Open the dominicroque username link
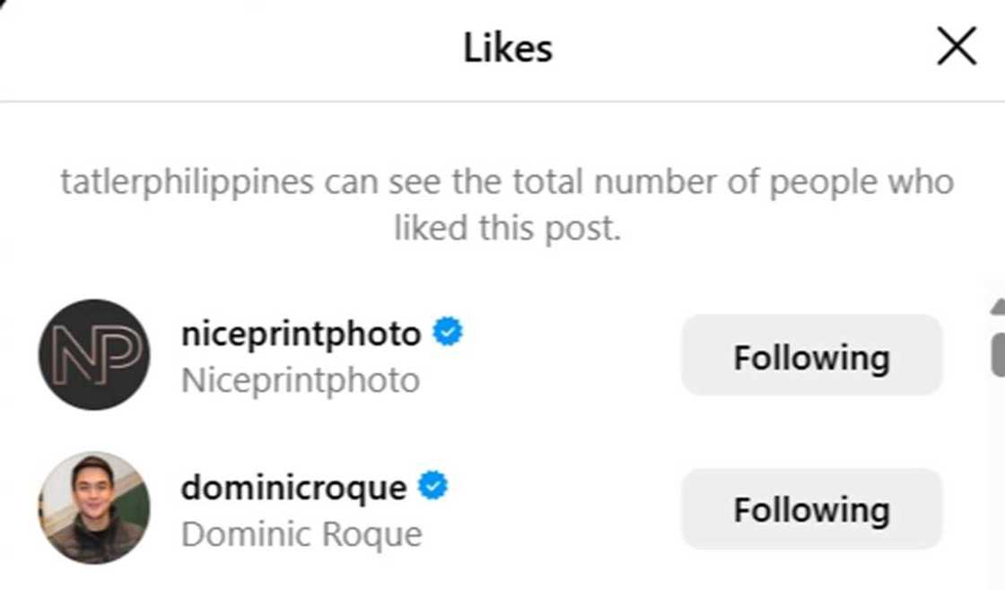Viewport: 1005px width, 590px height. point(293,488)
